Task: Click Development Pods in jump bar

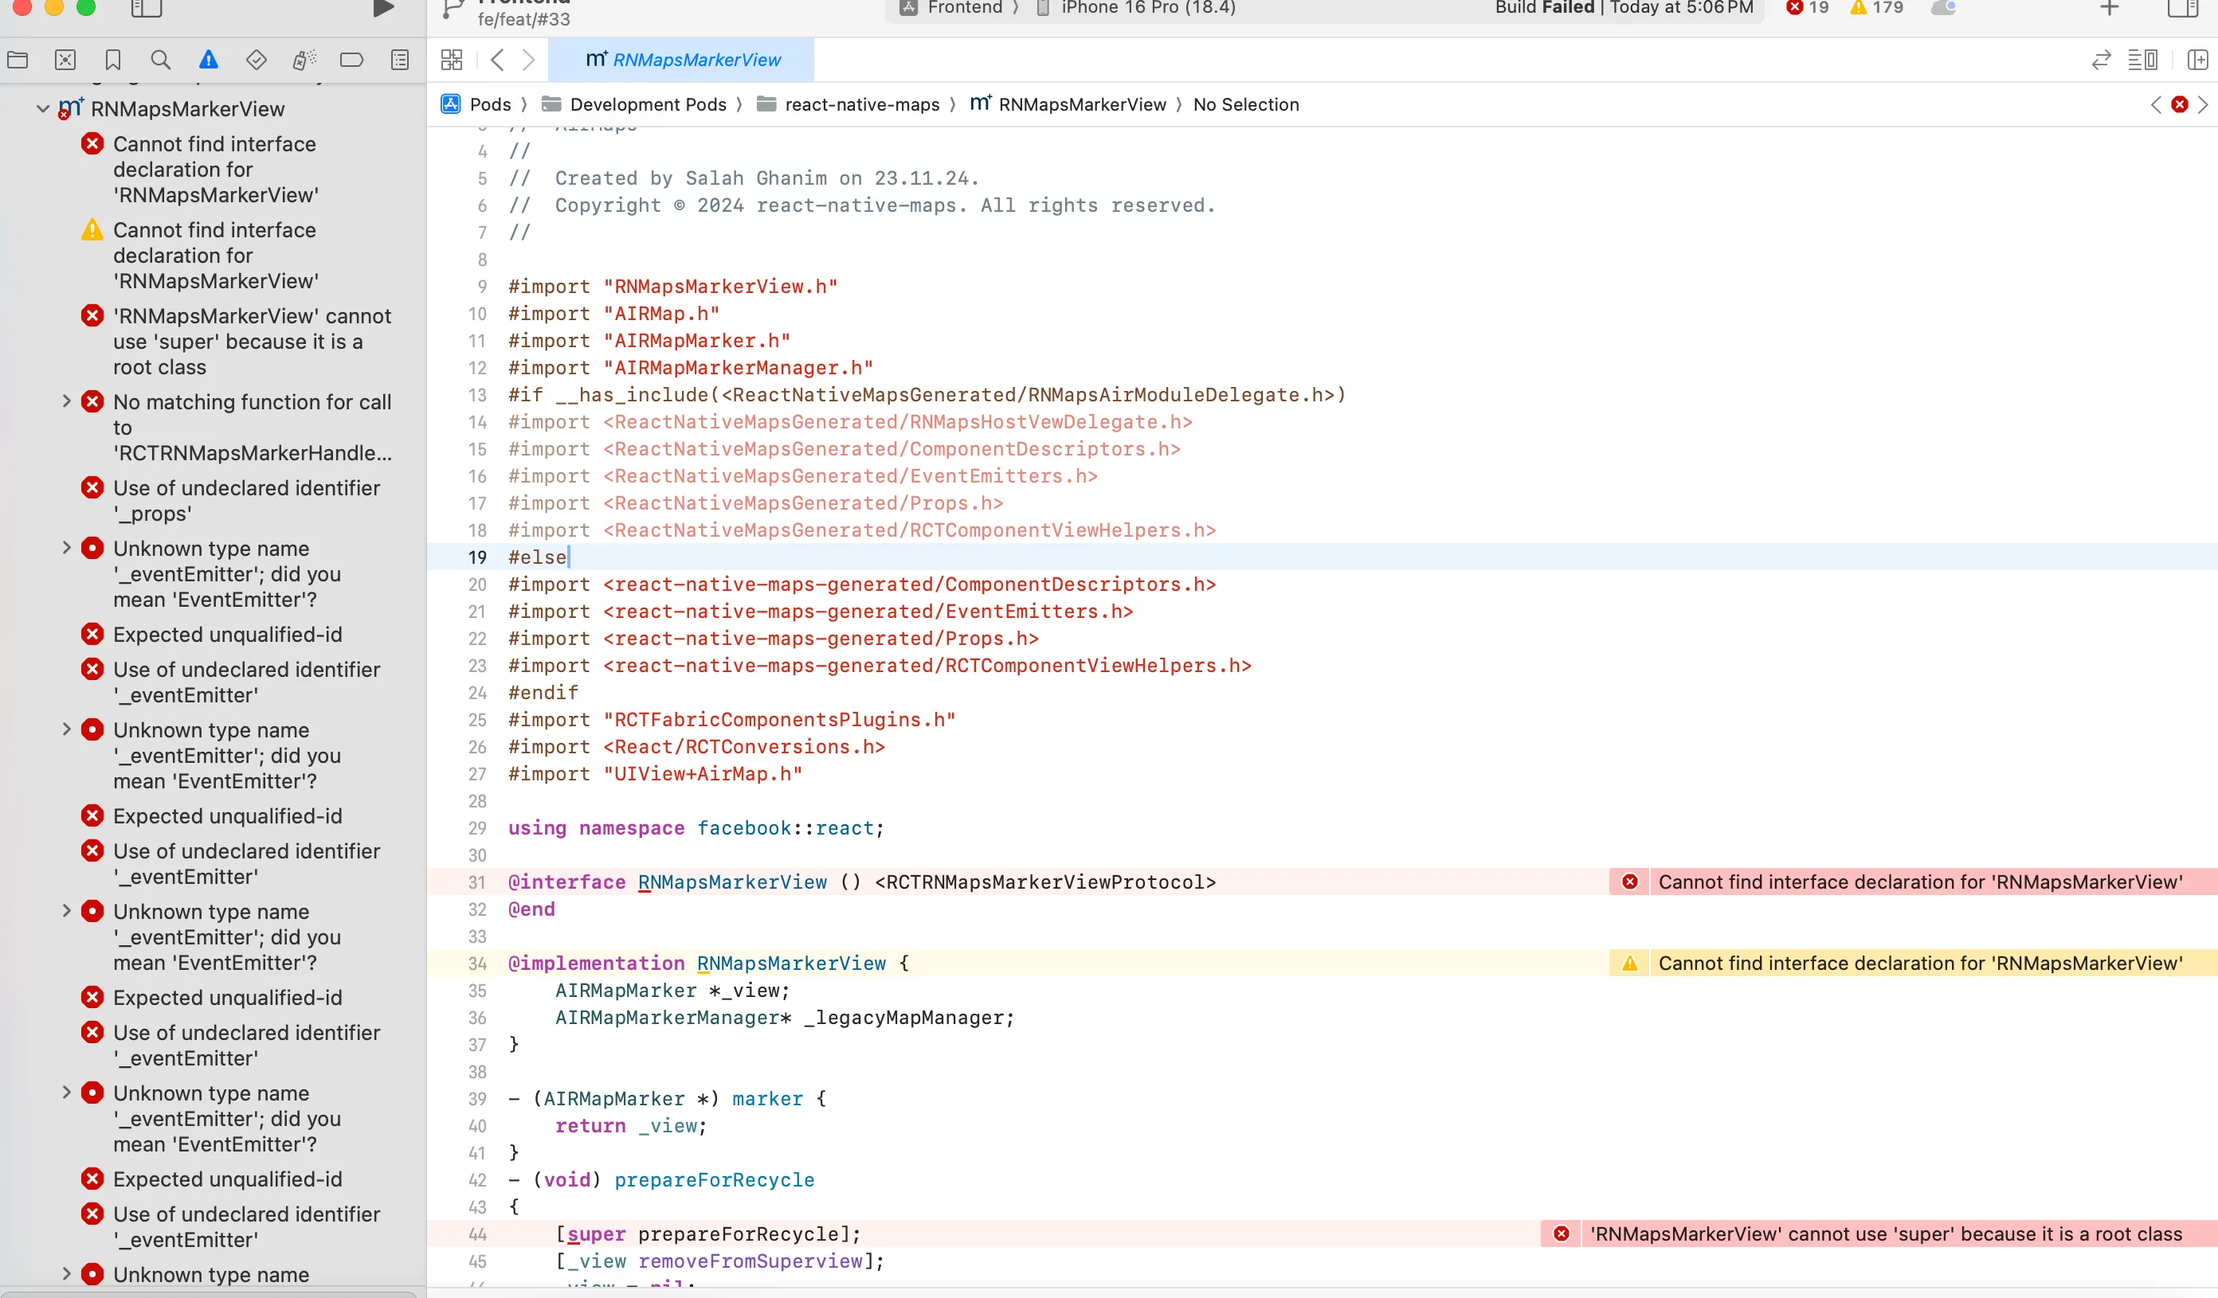Action: [635, 105]
